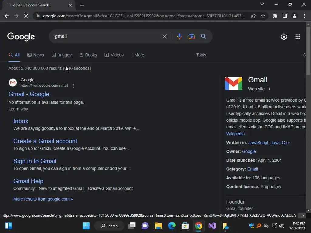
Task: Open Visual Studio from the taskbar
Action: pyautogui.click(x=212, y=226)
